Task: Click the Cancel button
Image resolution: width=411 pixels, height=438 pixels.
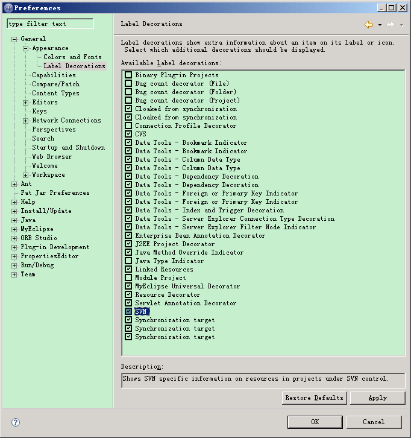Action: pos(374,422)
